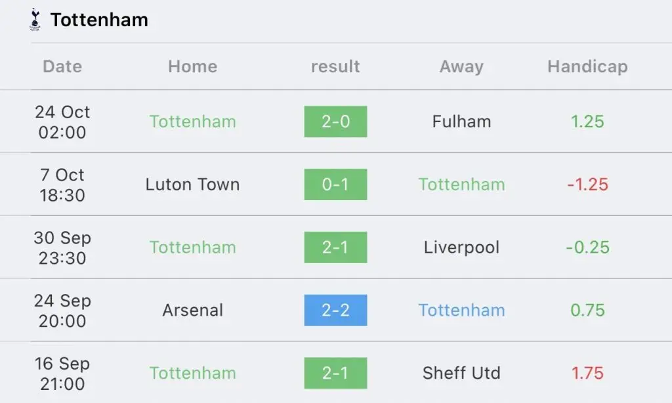Open the blue 2-2 Arsenal draw badge
Image resolution: width=672 pixels, height=403 pixels.
point(335,310)
